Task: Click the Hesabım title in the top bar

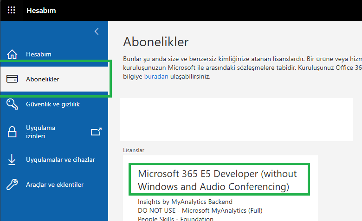Action: coord(41,10)
